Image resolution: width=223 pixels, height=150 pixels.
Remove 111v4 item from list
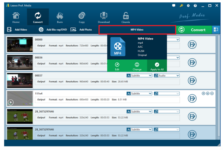(212, 93)
